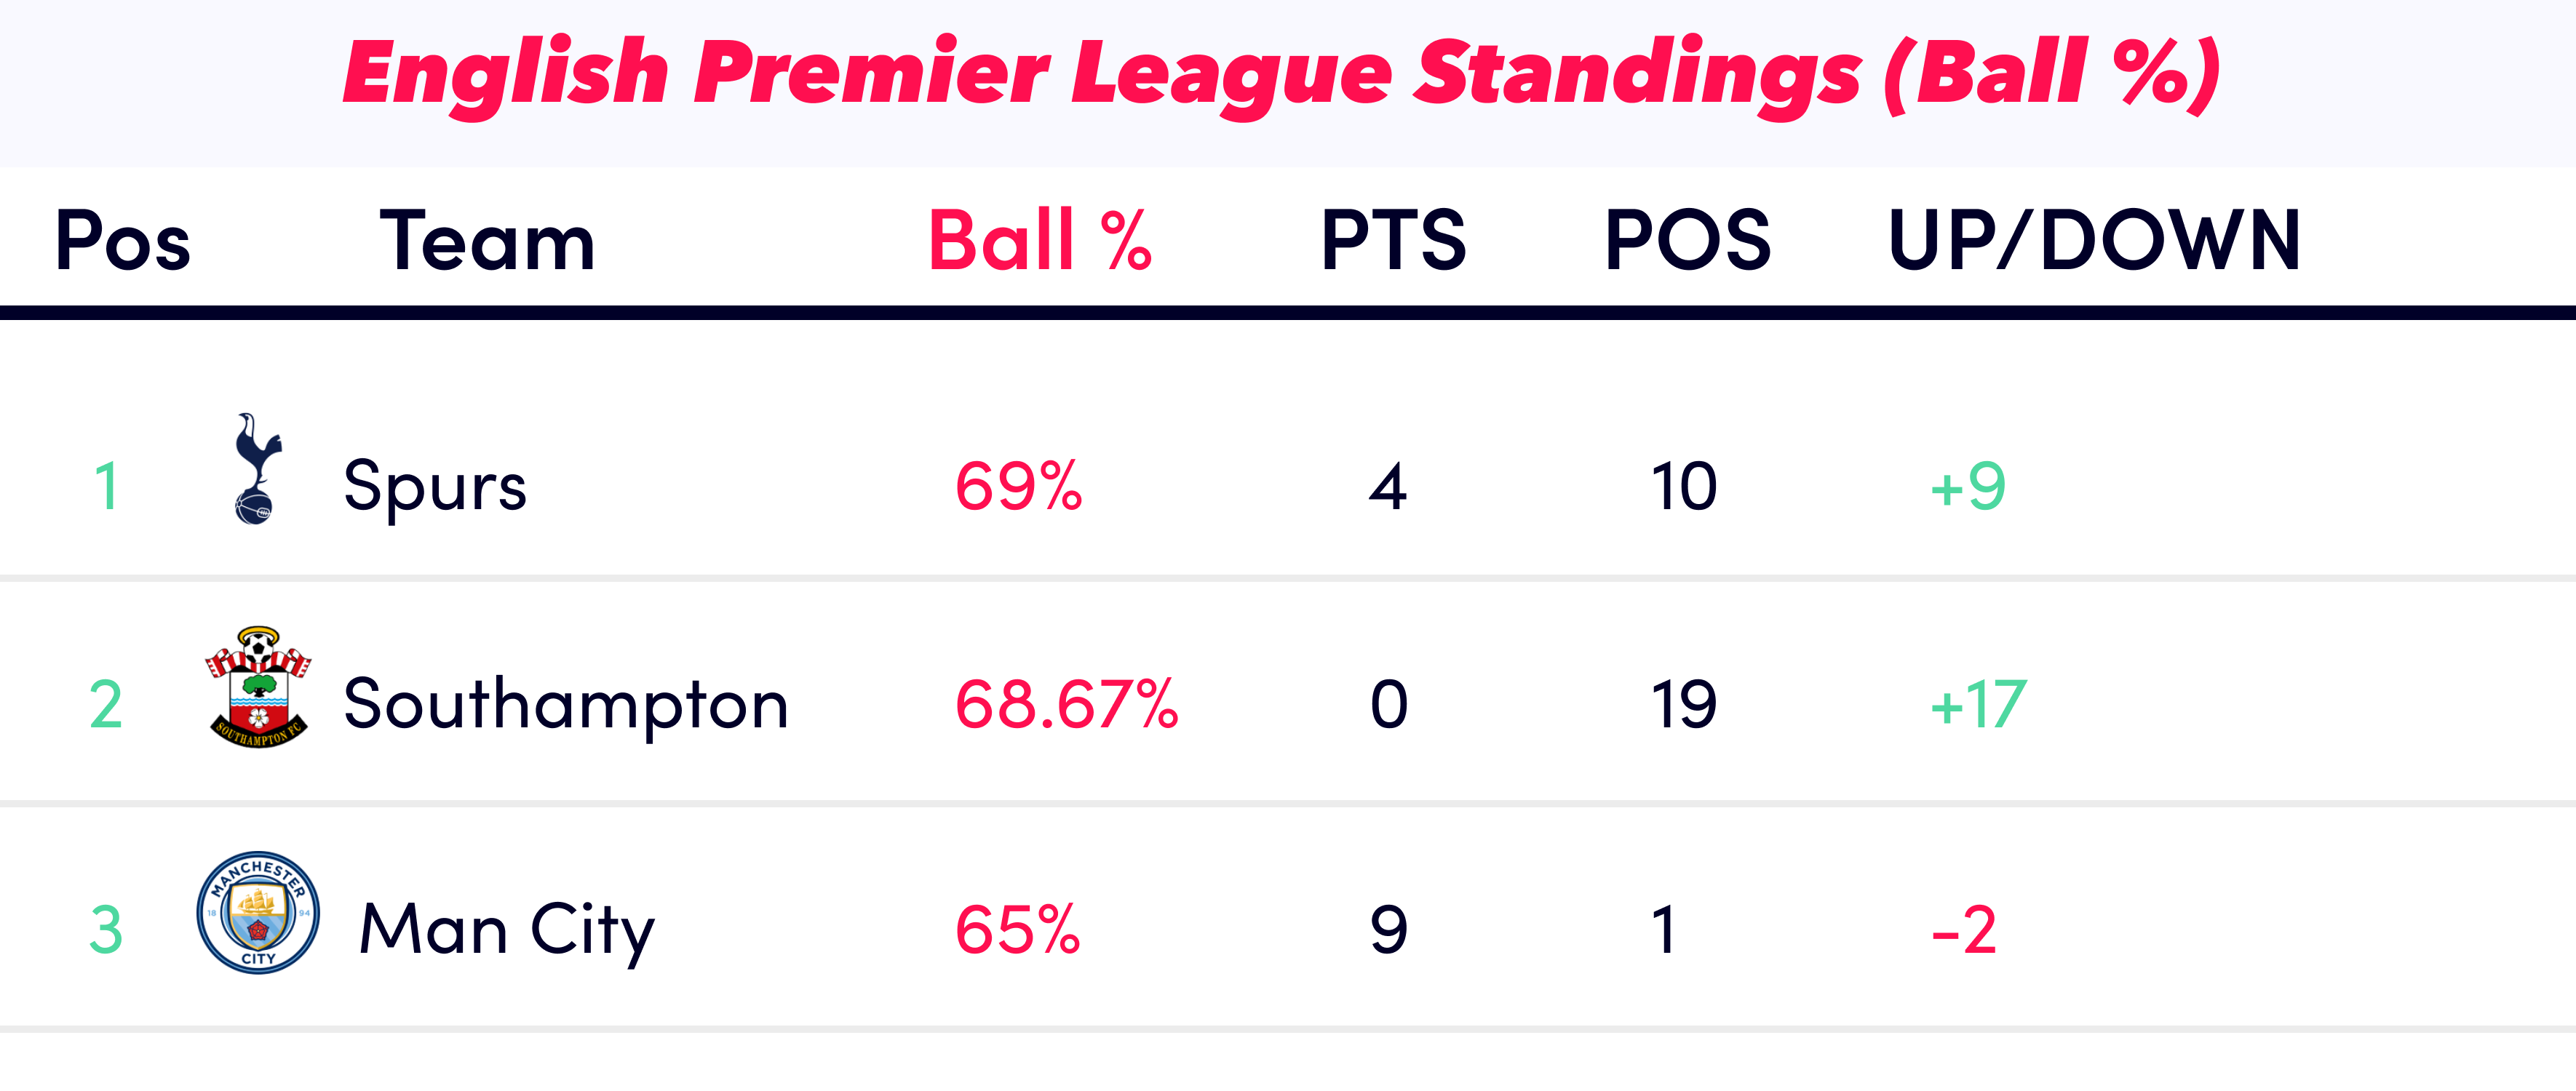This screenshot has width=2576, height=1091.
Task: Sort by the PTS column header
Action: coord(1393,241)
